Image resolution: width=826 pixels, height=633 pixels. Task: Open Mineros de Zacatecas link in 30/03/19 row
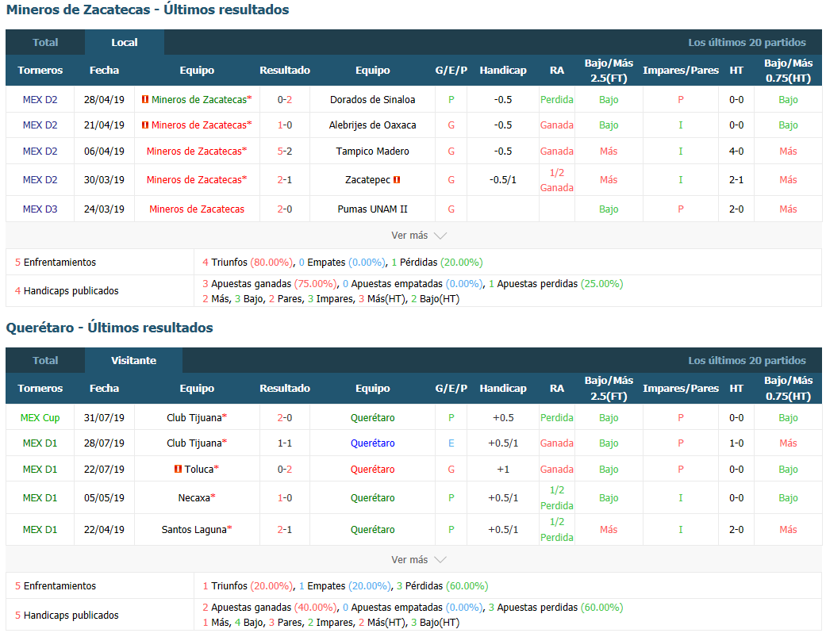tap(194, 180)
